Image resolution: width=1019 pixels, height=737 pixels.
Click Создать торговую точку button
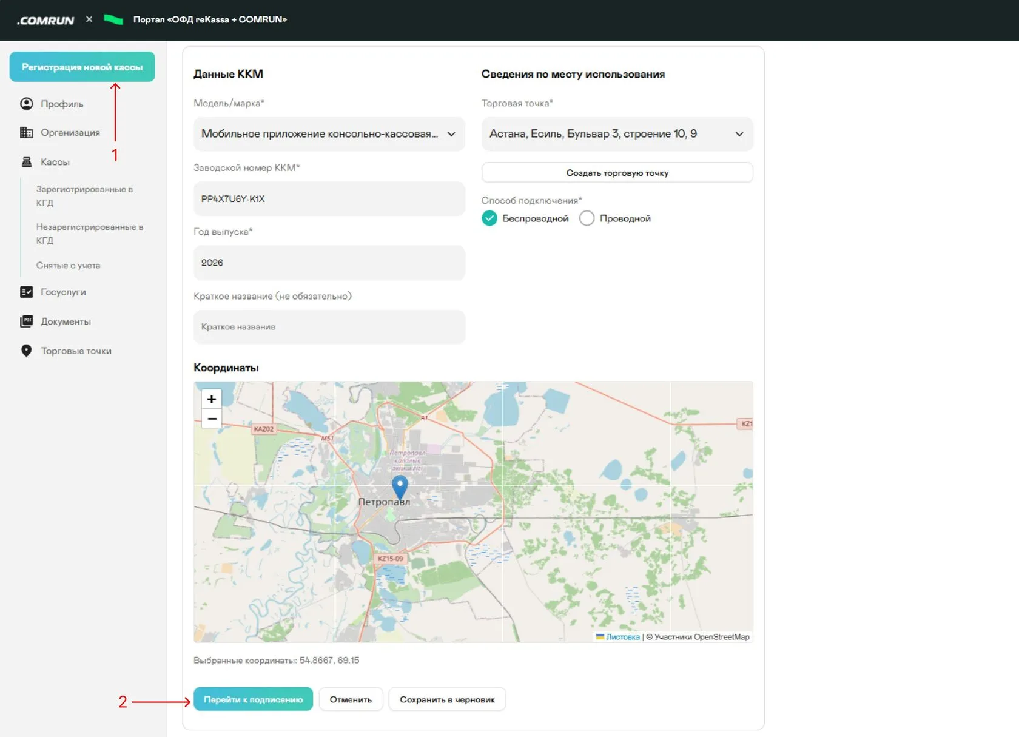tap(617, 173)
